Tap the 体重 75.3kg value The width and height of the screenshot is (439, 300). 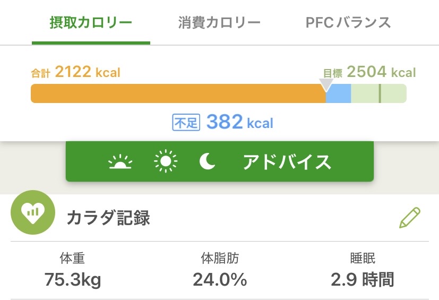click(x=72, y=280)
